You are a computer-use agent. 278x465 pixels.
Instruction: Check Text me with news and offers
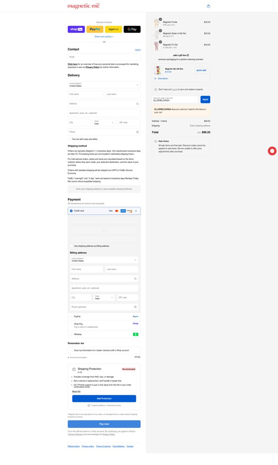(69, 139)
